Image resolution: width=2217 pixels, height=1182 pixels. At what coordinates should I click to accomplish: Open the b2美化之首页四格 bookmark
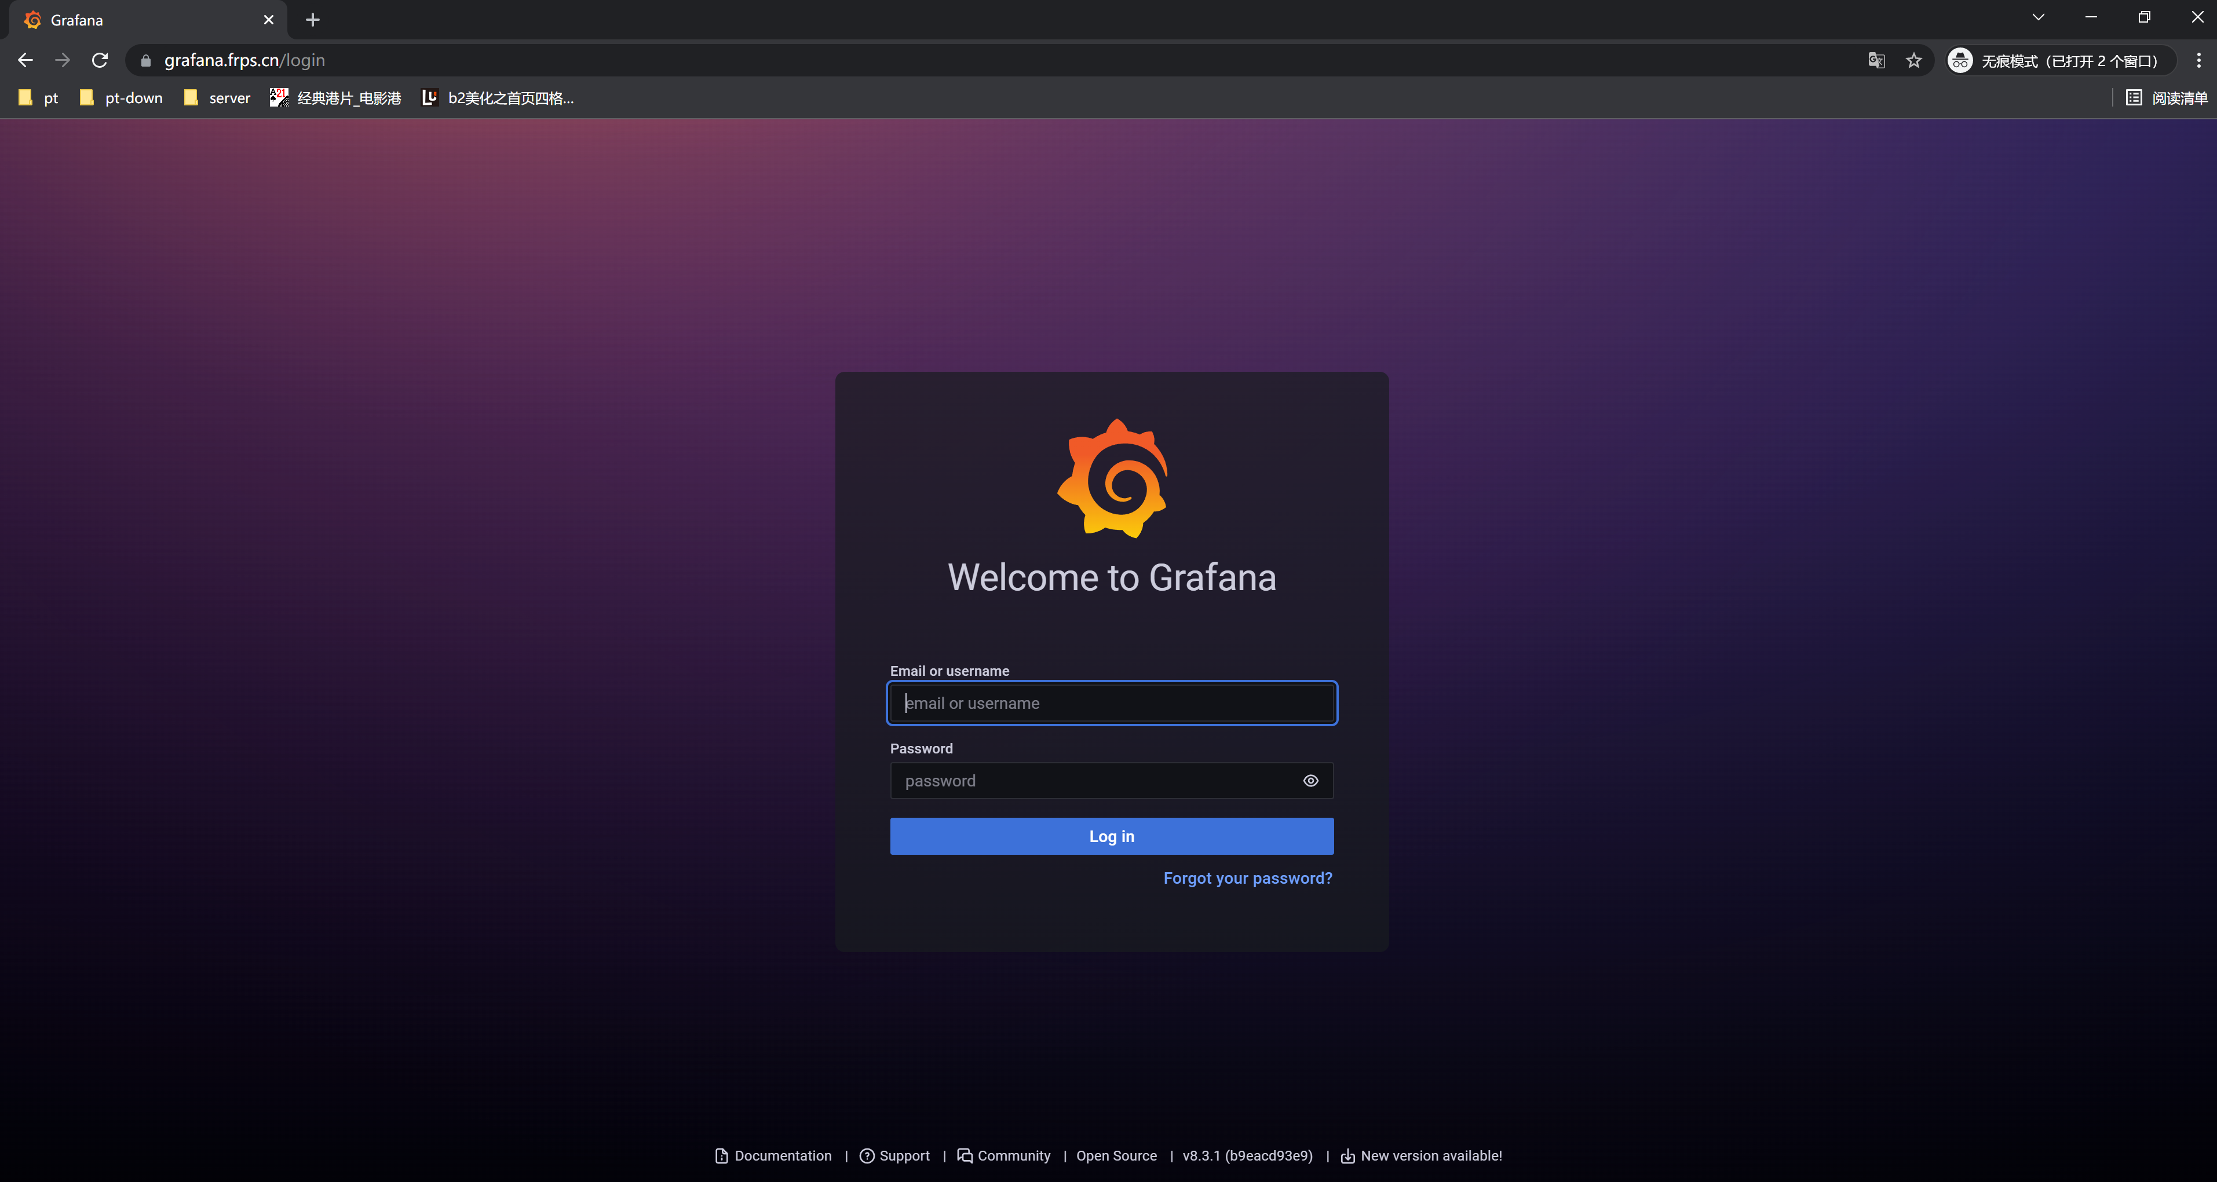(x=498, y=98)
